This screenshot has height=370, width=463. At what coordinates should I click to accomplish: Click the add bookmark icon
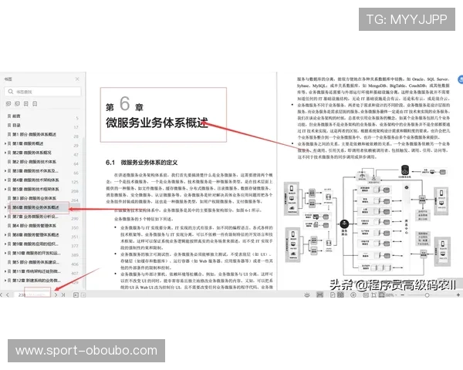tap(26, 103)
